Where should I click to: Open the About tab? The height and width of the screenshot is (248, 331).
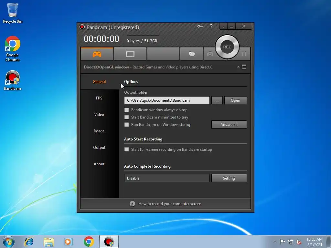[x=99, y=164]
